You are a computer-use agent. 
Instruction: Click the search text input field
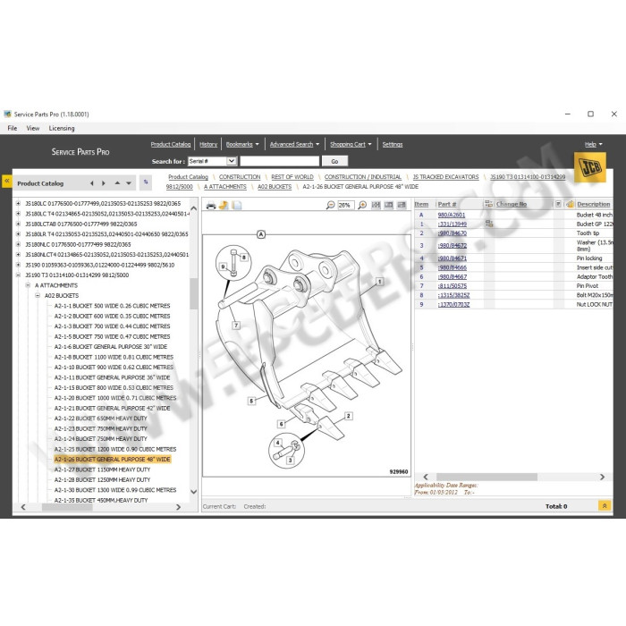(279, 161)
